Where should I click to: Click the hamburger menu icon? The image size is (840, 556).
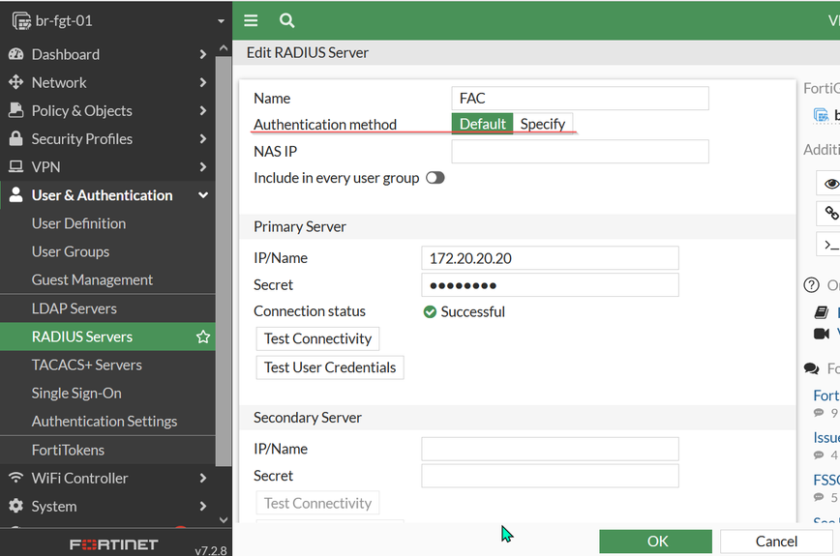251,20
